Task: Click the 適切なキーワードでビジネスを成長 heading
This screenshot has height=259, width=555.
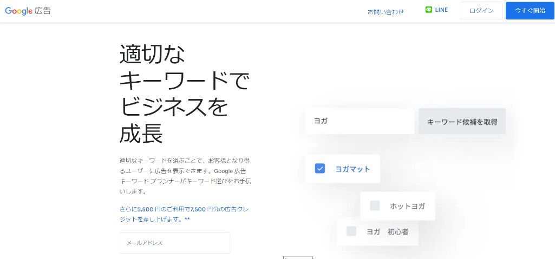Action: [x=184, y=94]
